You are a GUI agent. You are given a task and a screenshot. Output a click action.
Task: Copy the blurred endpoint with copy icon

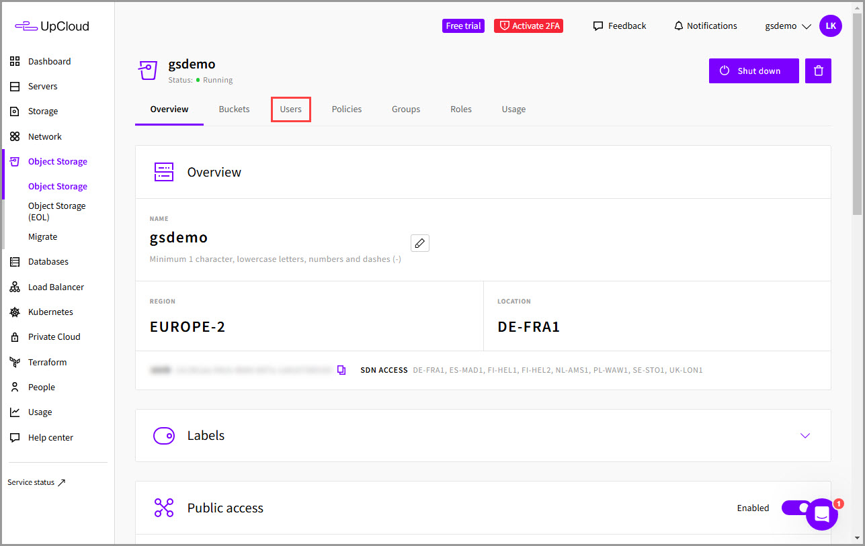341,370
